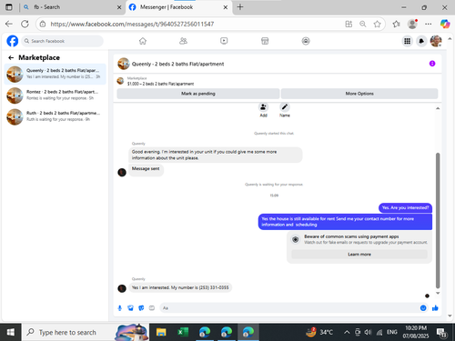Open the Friends icon in top navigation

click(183, 41)
